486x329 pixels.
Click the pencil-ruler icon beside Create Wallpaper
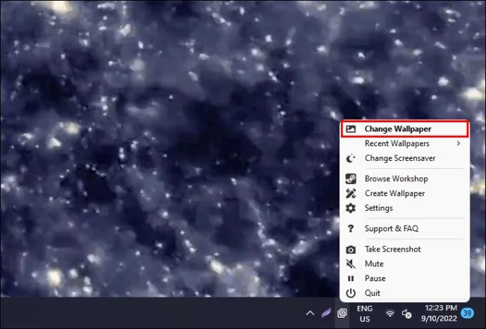click(x=351, y=193)
